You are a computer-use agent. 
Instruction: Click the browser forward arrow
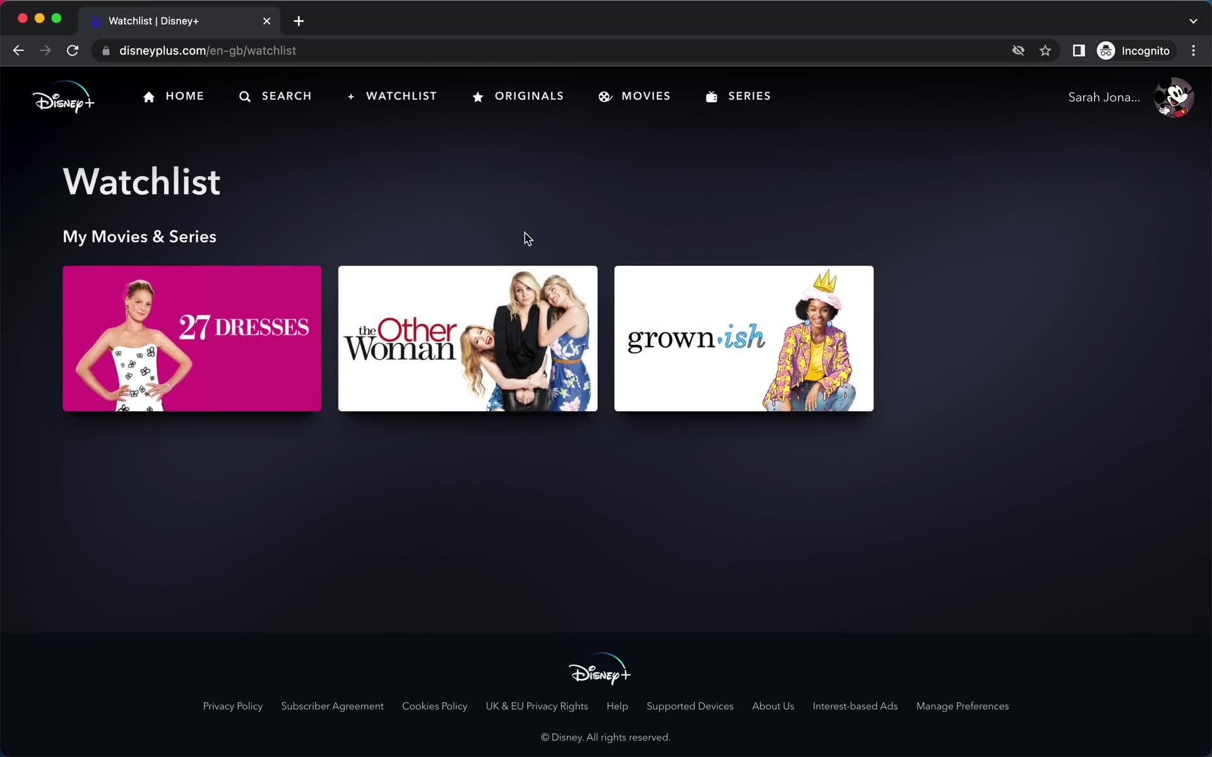tap(45, 50)
